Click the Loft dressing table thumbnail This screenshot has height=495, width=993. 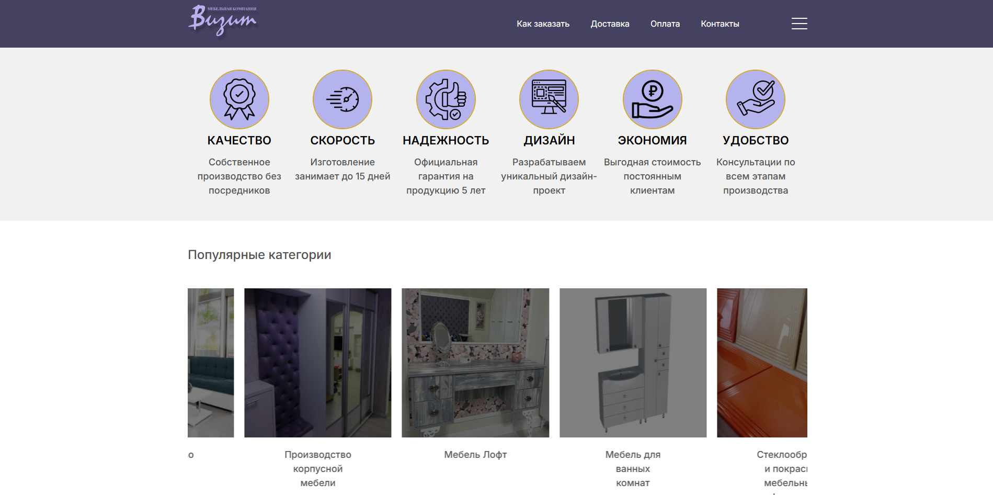click(x=475, y=363)
